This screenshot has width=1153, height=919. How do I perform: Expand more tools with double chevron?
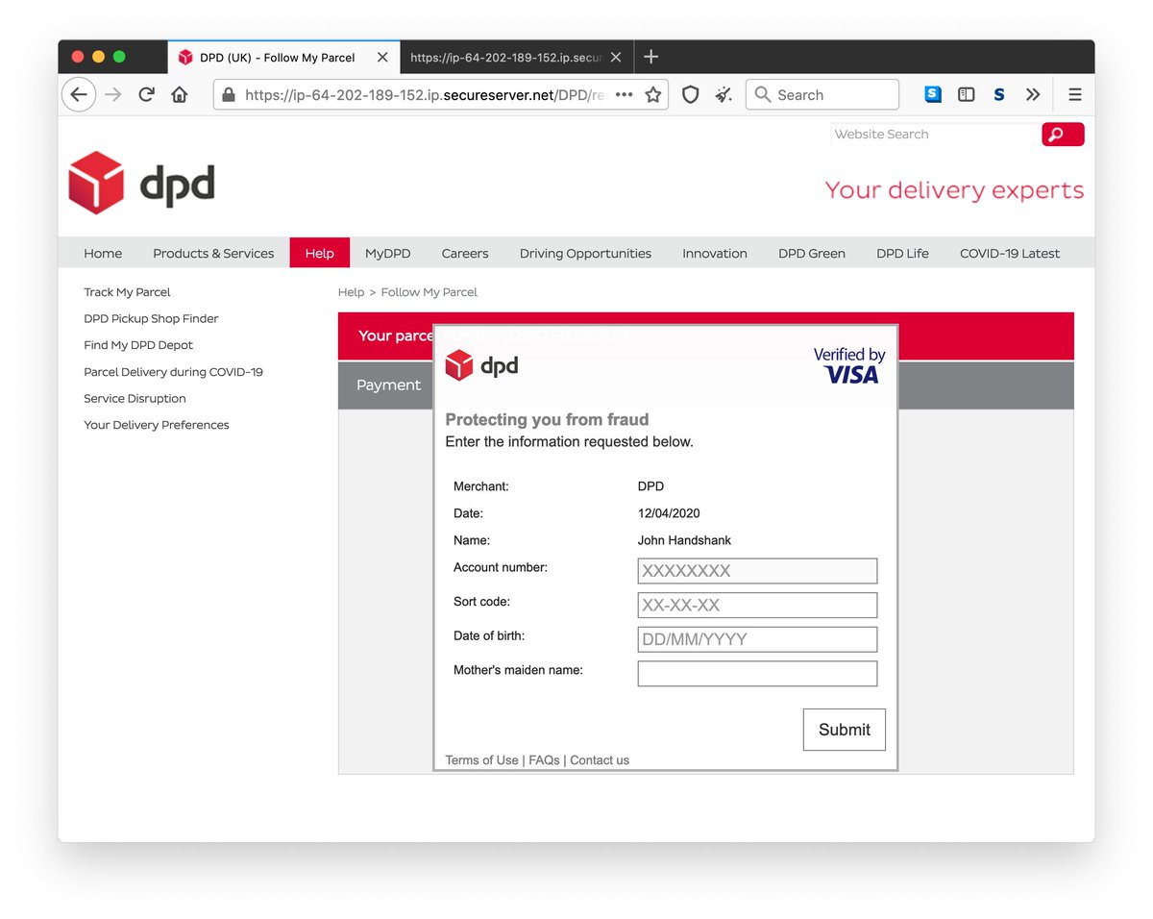tap(1033, 94)
